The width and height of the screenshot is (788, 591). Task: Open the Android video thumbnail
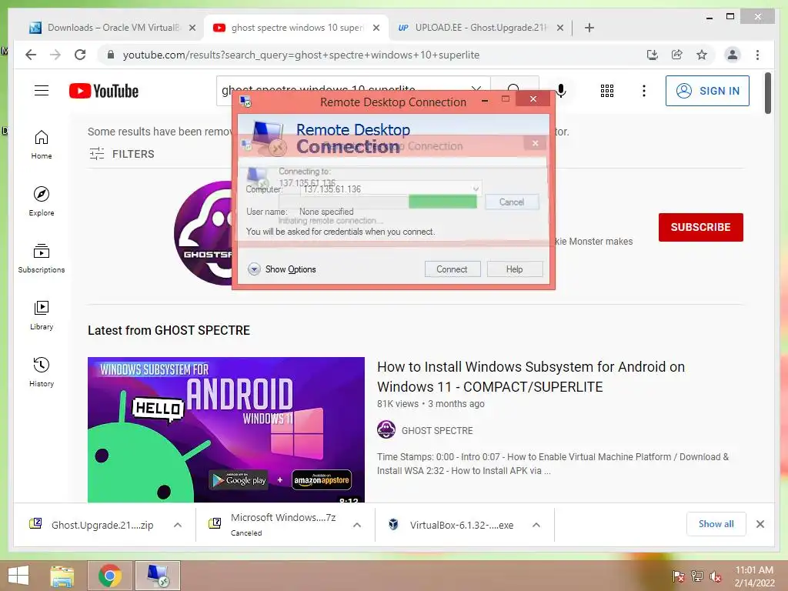[x=225, y=429]
